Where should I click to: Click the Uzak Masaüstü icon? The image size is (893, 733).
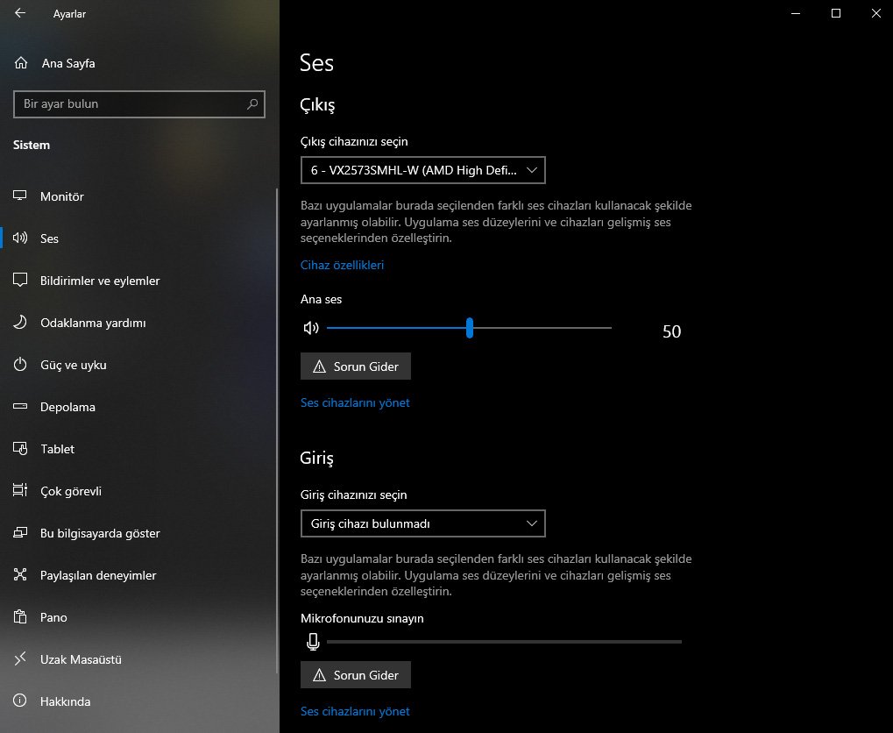coord(22,659)
